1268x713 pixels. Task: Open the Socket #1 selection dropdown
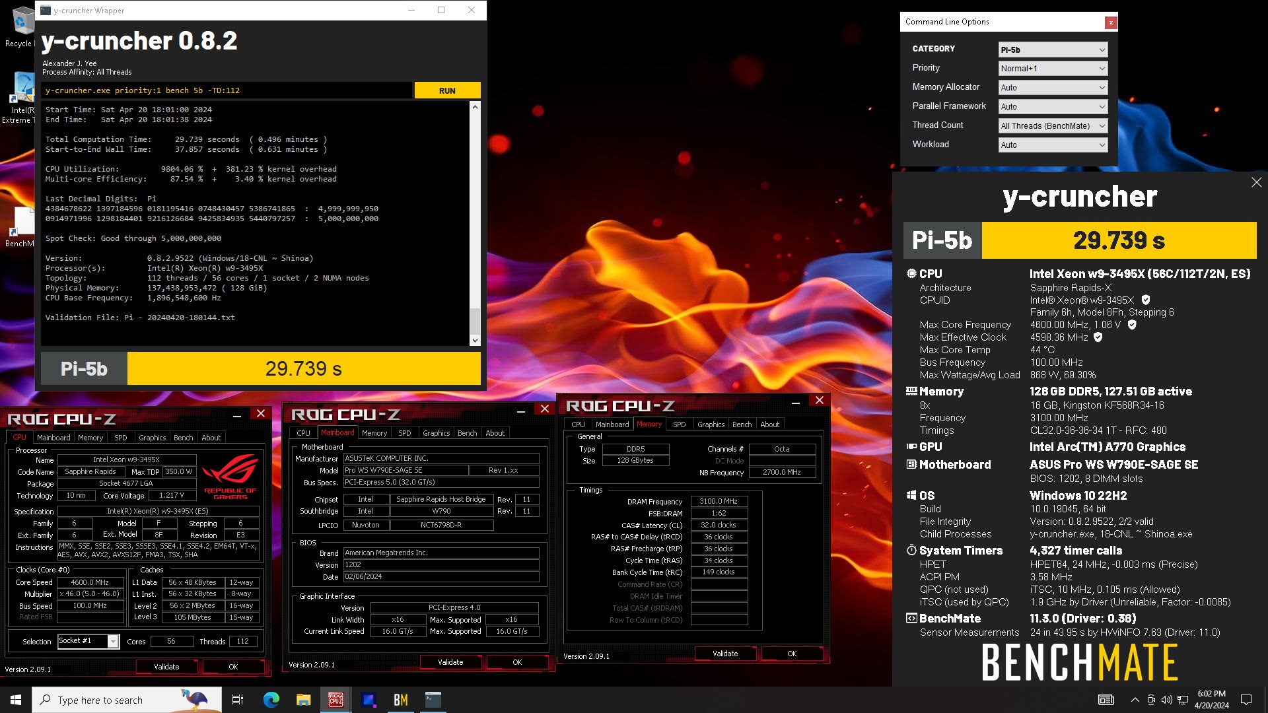coord(88,641)
